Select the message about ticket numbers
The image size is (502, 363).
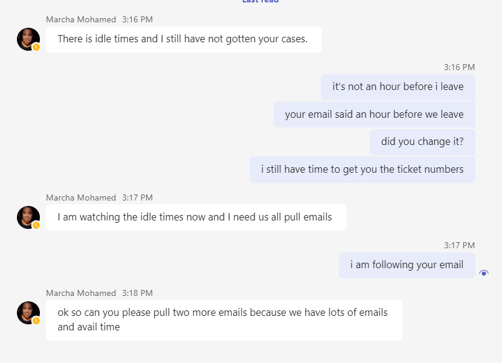click(362, 169)
